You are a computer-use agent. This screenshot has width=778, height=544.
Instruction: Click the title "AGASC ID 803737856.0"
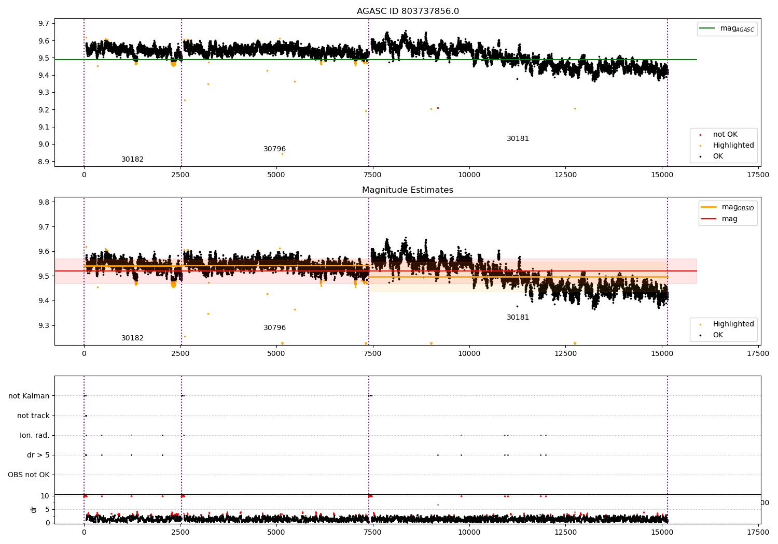(408, 11)
